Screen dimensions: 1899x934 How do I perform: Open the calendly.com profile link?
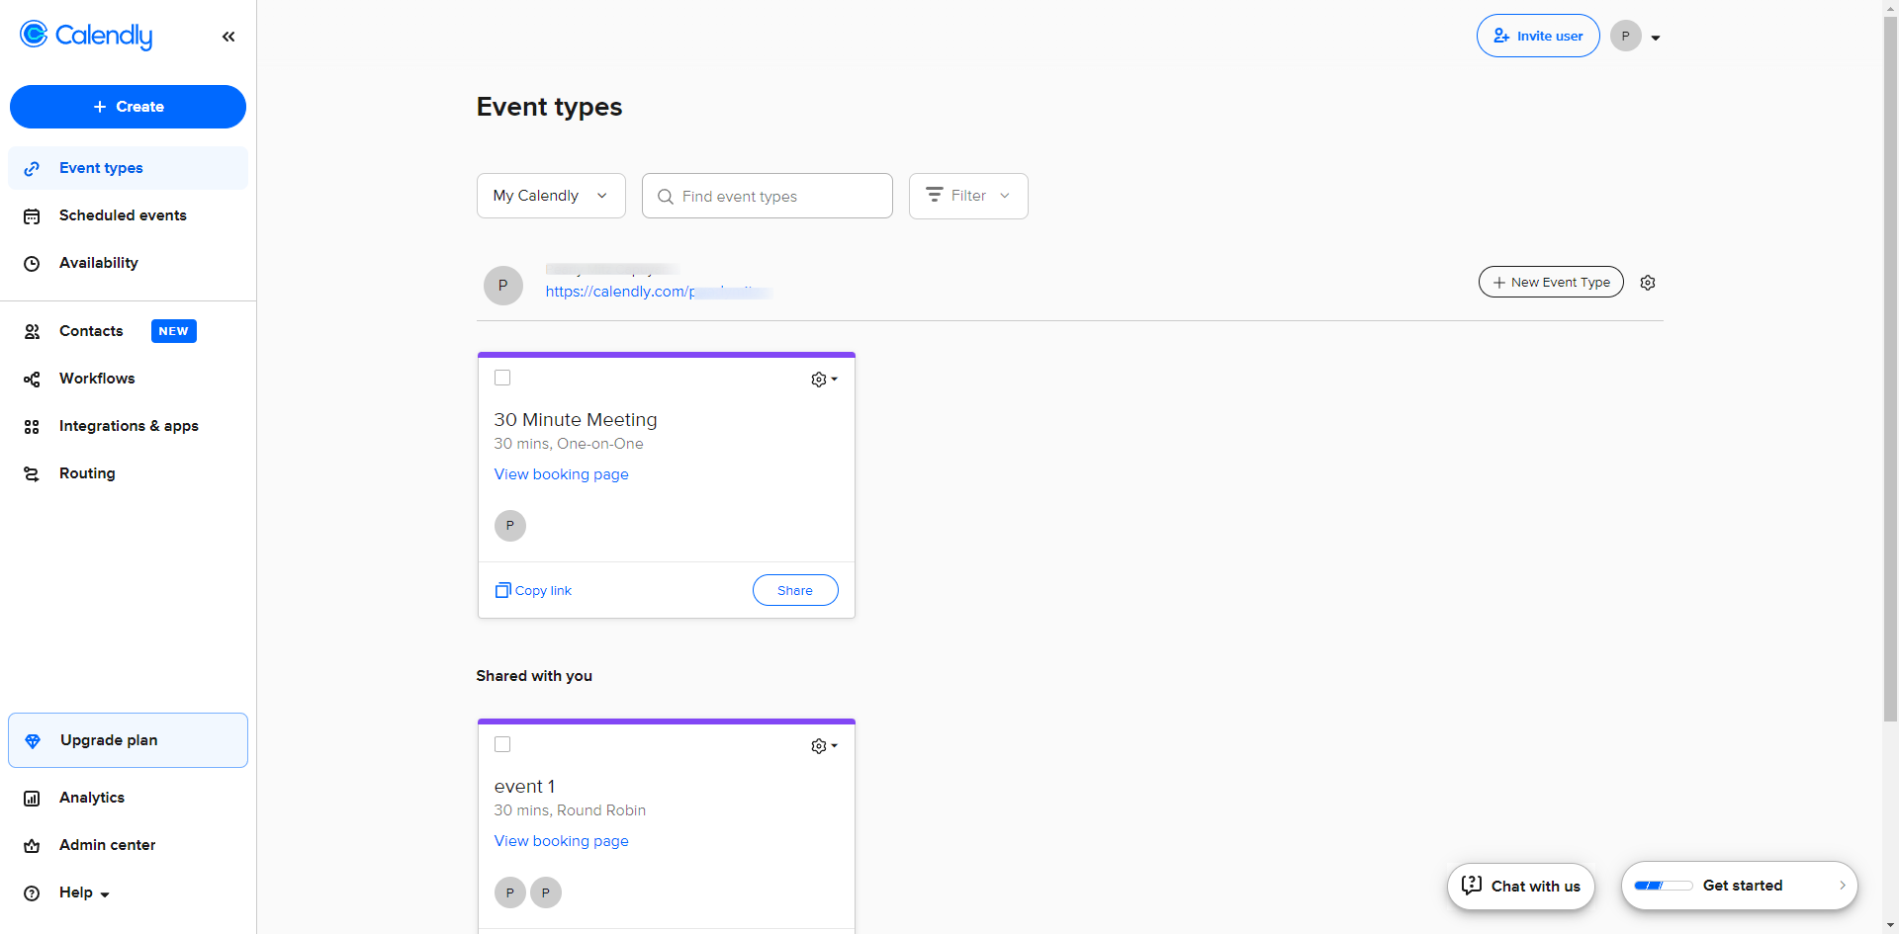[659, 292]
